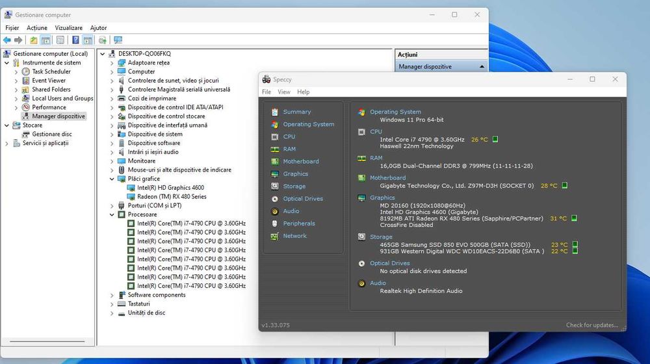Click Check for updates in Speccy
The image size is (650, 364).
pyautogui.click(x=592, y=326)
